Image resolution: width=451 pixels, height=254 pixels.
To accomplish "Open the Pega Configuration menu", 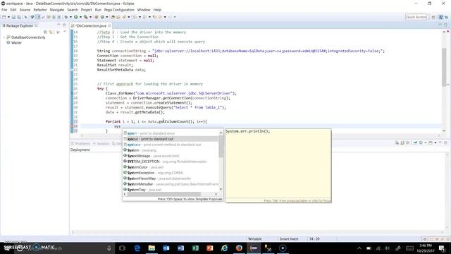I will tap(119, 10).
